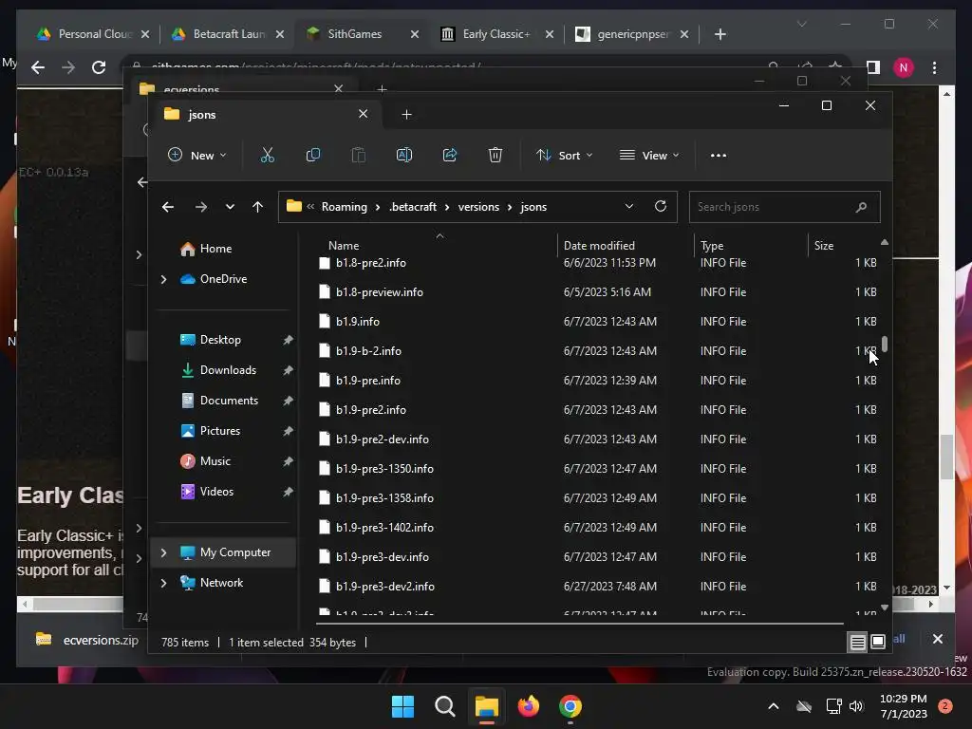This screenshot has height=729, width=972.
Task: Click the Rename icon in the toolbar
Action: tap(404, 155)
